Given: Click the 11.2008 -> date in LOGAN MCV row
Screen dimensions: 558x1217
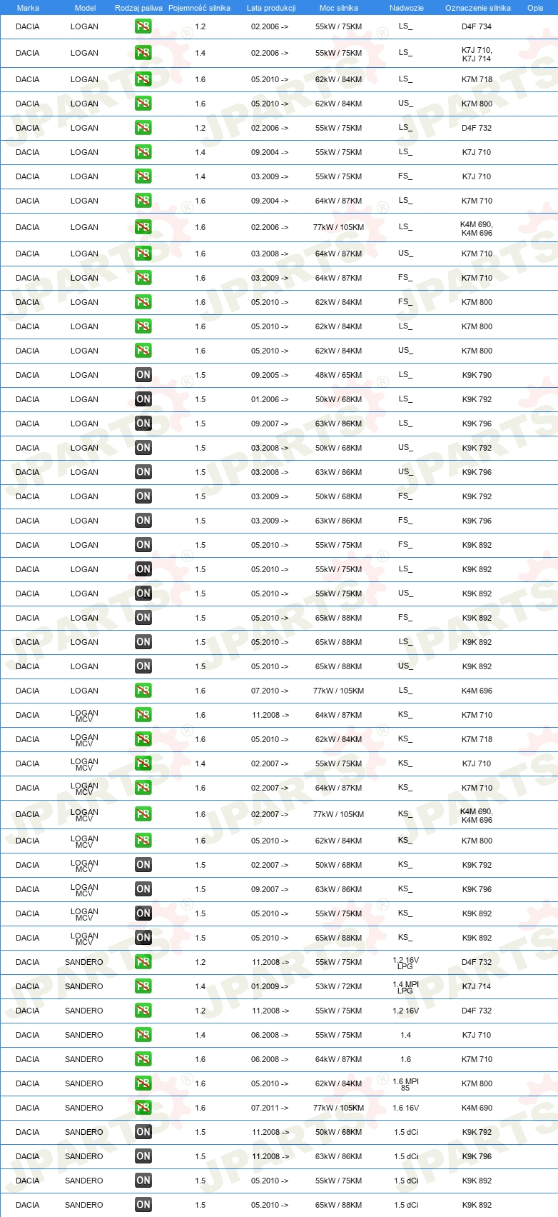Looking at the screenshot, I should click(270, 715).
